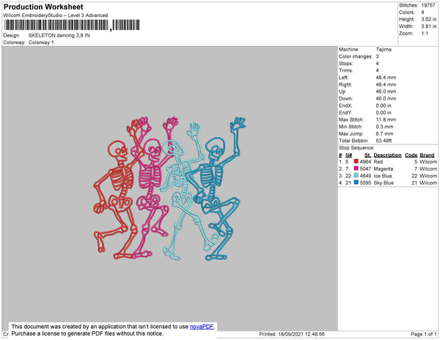Click the 'St.' column header

(367, 155)
